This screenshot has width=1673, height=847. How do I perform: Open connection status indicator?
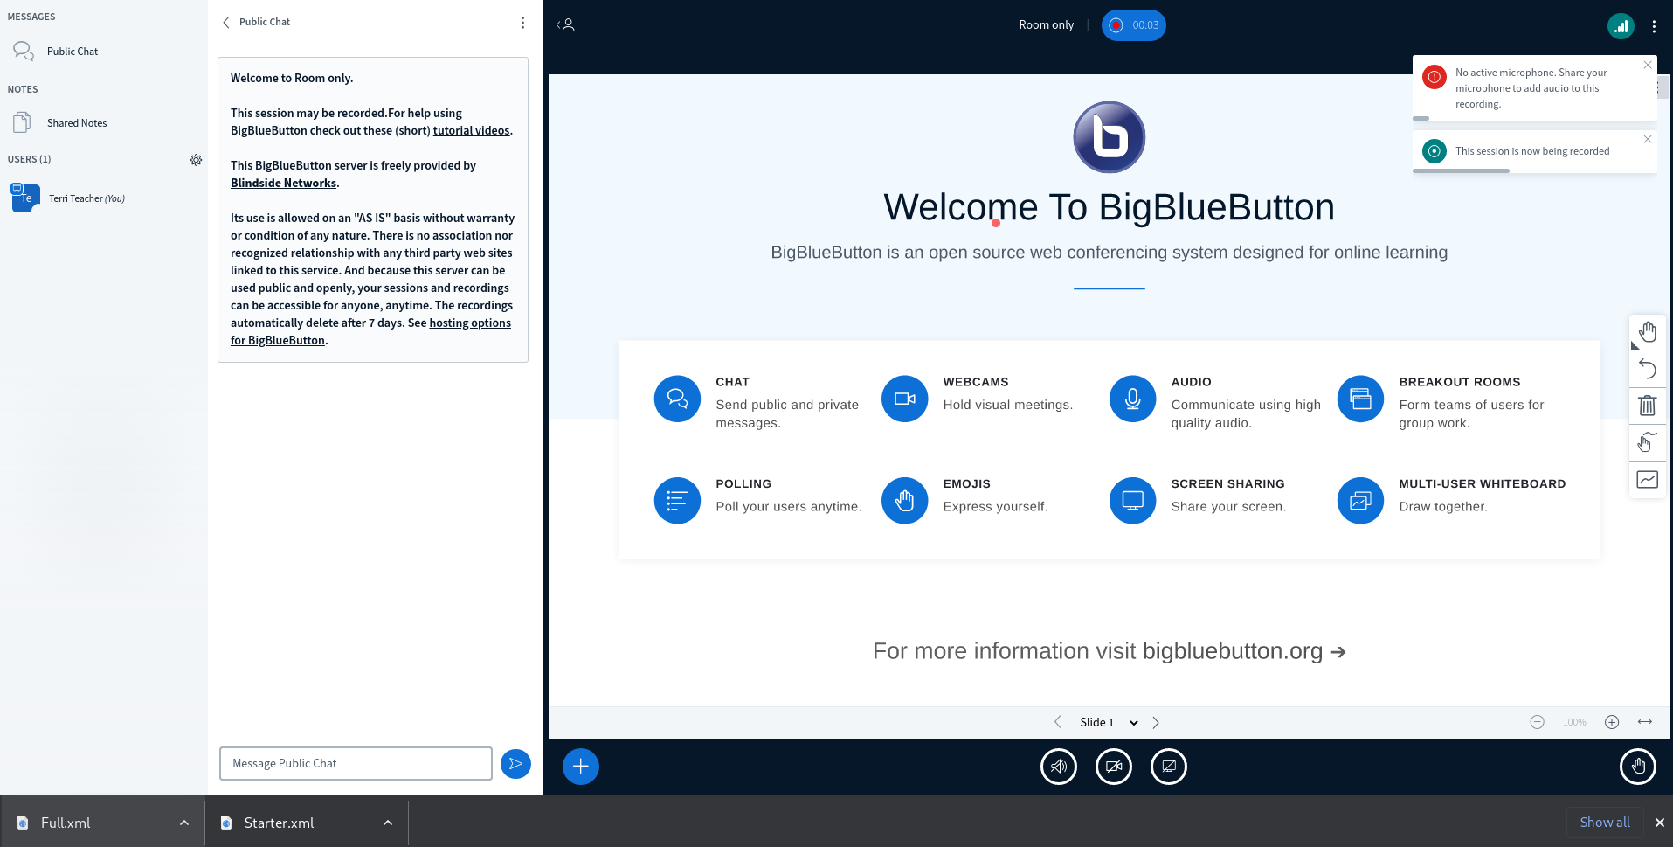[x=1621, y=26]
